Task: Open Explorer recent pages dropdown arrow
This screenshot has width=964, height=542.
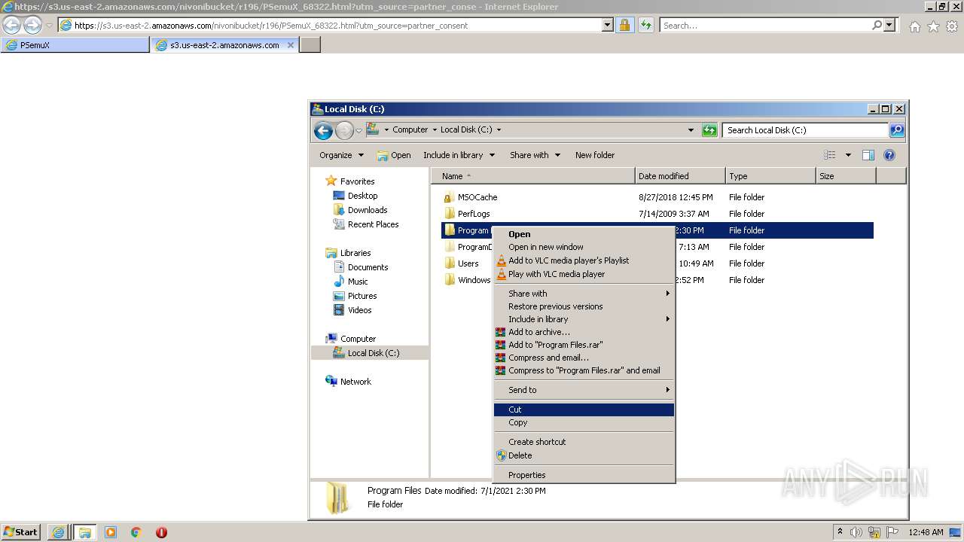Action: click(358, 130)
